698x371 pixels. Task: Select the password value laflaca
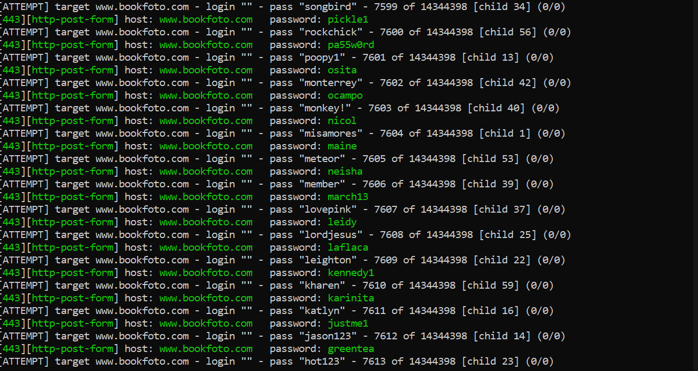(348, 248)
